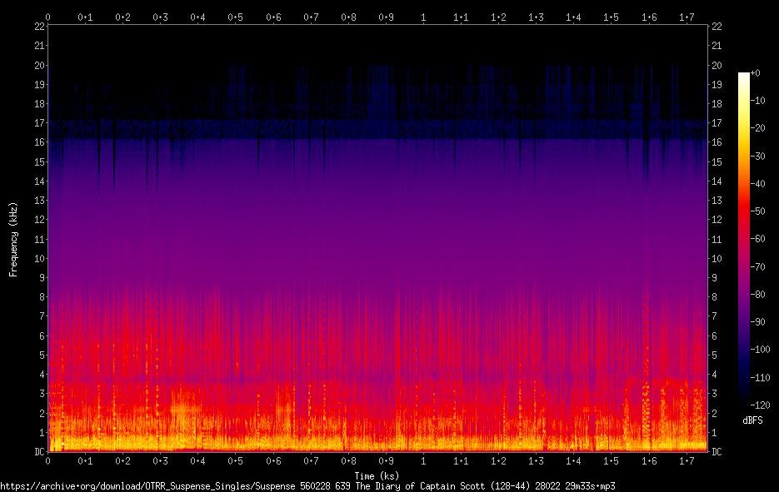Image resolution: width=779 pixels, height=492 pixels.
Task: Click the 1.7 marker on bottom time axis
Action: coord(687,461)
